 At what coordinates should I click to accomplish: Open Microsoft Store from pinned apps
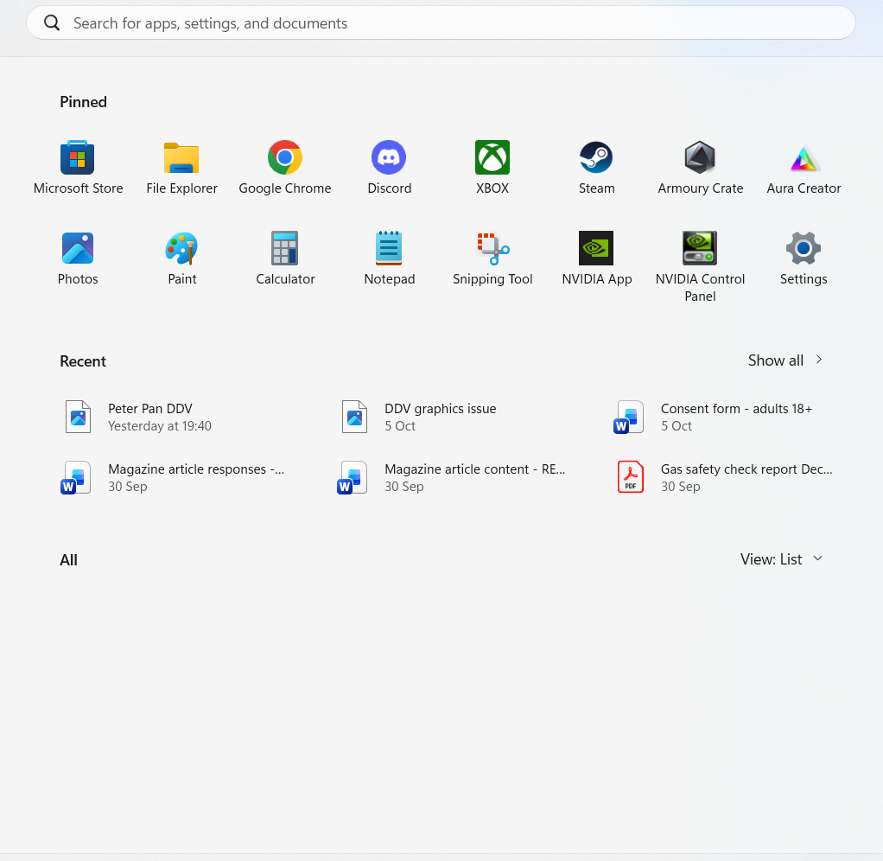click(78, 168)
